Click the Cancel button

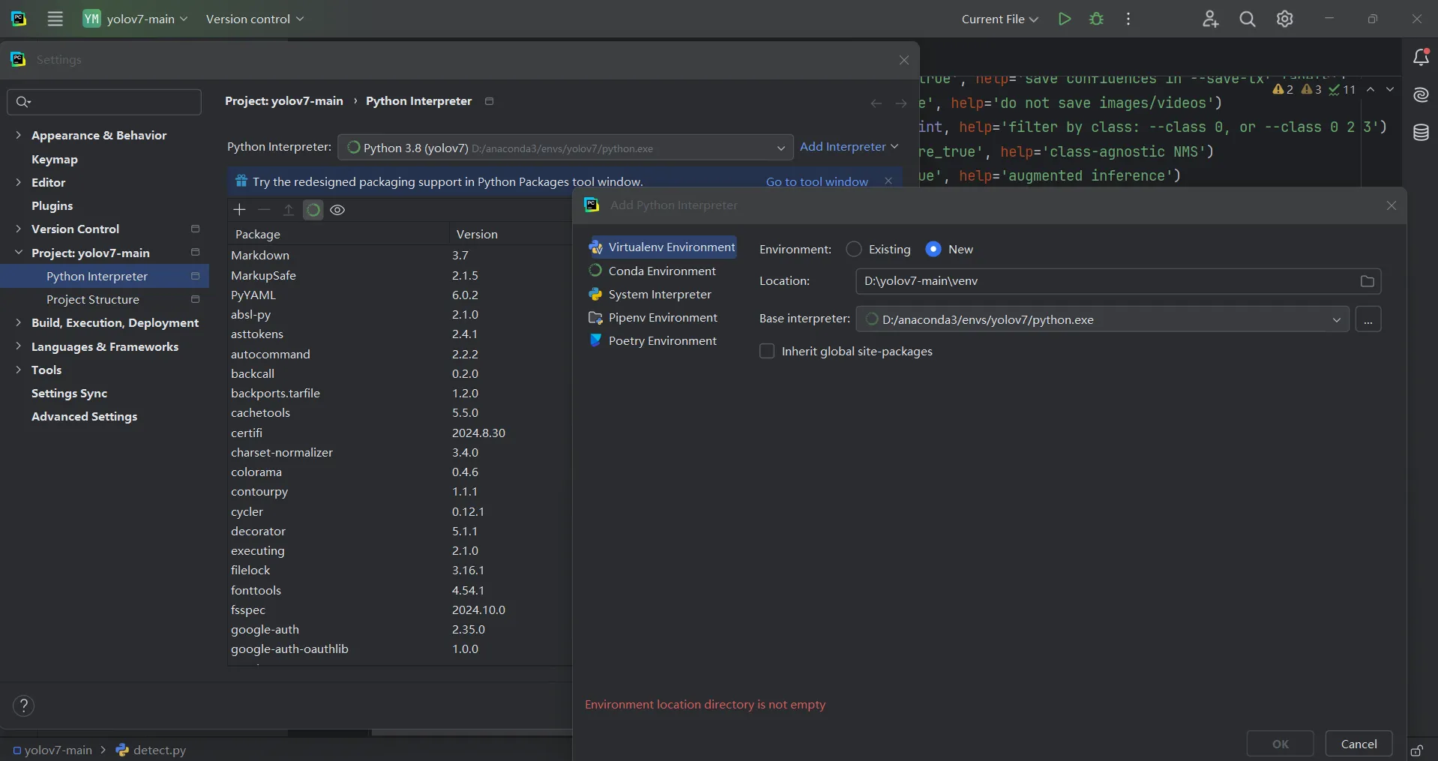click(x=1358, y=744)
